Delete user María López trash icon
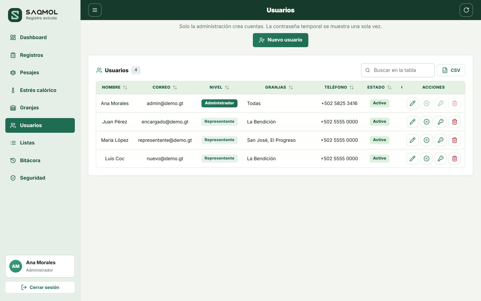The height and width of the screenshot is (301, 481). [x=455, y=140]
